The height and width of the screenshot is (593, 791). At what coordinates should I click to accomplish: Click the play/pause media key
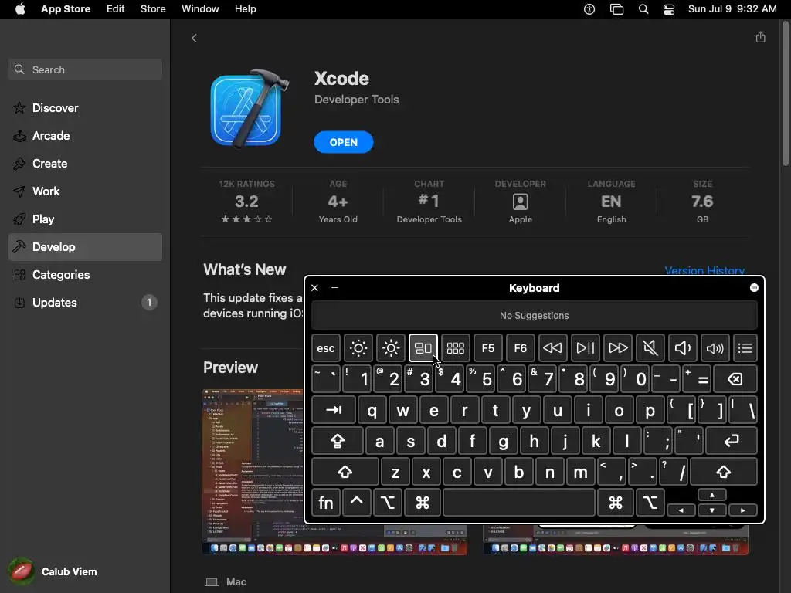pos(586,348)
